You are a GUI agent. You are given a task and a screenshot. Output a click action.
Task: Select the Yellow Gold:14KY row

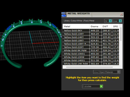coord(91,37)
